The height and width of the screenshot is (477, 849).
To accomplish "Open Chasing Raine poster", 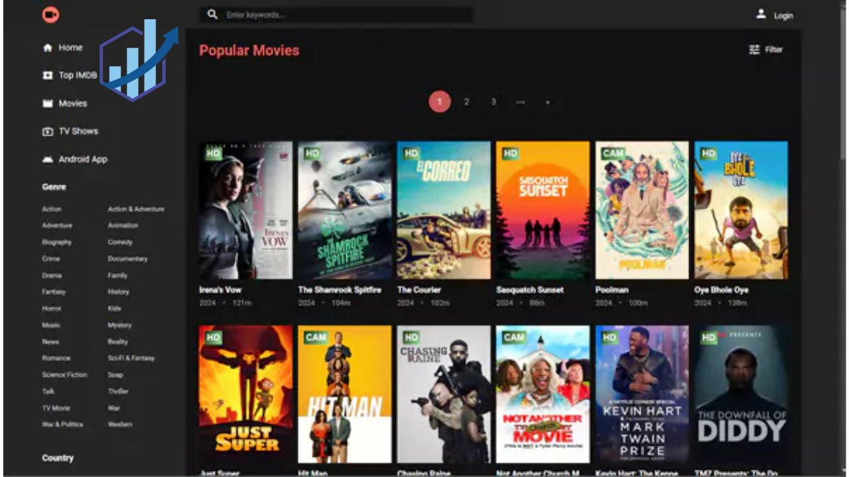I will click(444, 394).
